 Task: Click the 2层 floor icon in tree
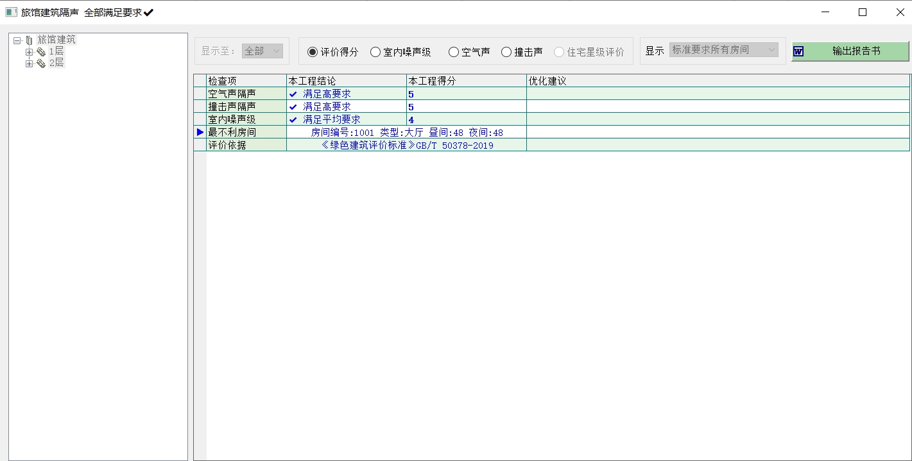point(41,63)
